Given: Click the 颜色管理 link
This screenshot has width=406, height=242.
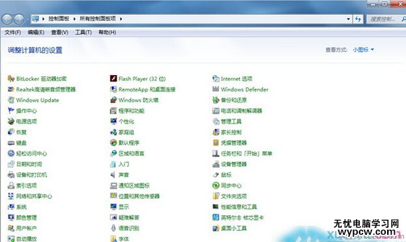Looking at the screenshot, I should point(27,217).
